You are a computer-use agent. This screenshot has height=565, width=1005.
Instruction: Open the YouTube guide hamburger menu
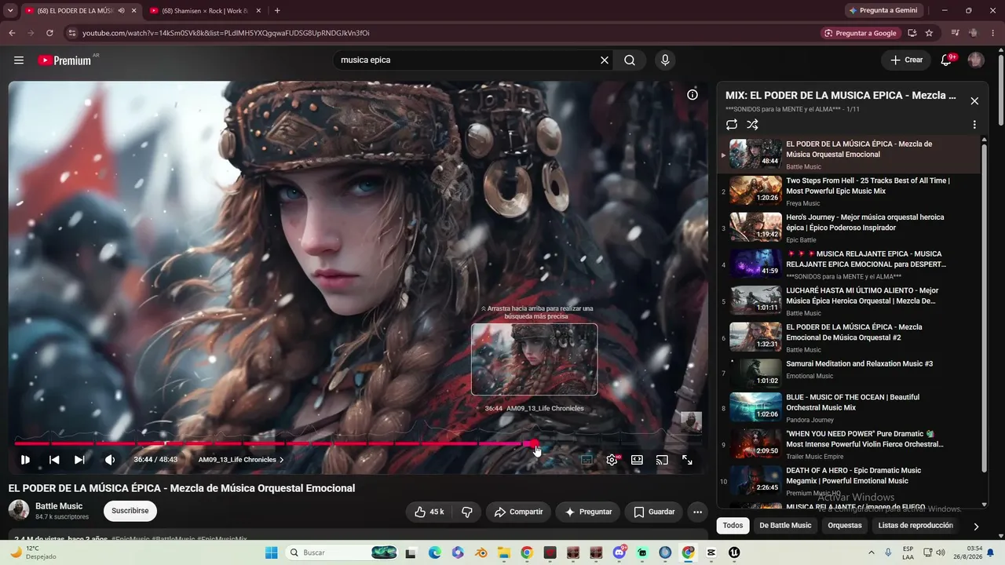point(19,60)
